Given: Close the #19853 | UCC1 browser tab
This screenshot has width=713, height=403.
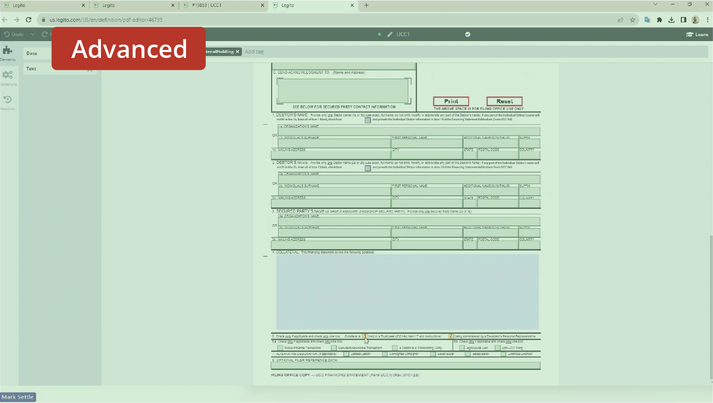Looking at the screenshot, I should pyautogui.click(x=263, y=5).
